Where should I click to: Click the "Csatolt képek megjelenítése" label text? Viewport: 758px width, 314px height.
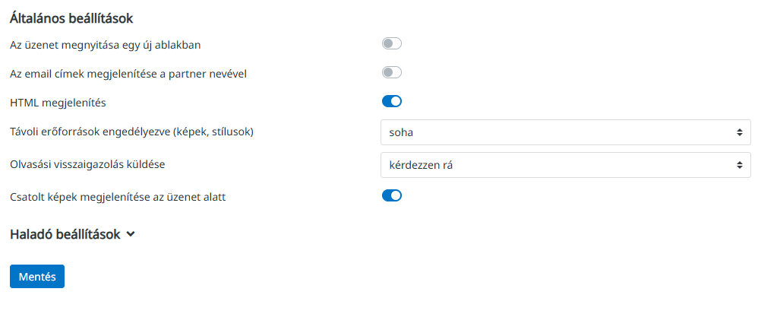(x=118, y=197)
